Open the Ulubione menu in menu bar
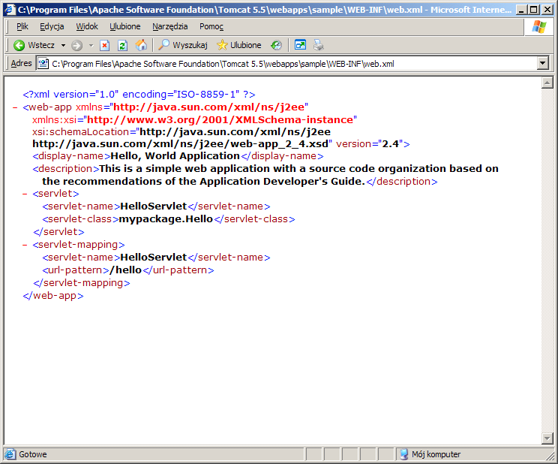The height and width of the screenshot is (464, 558). (125, 26)
